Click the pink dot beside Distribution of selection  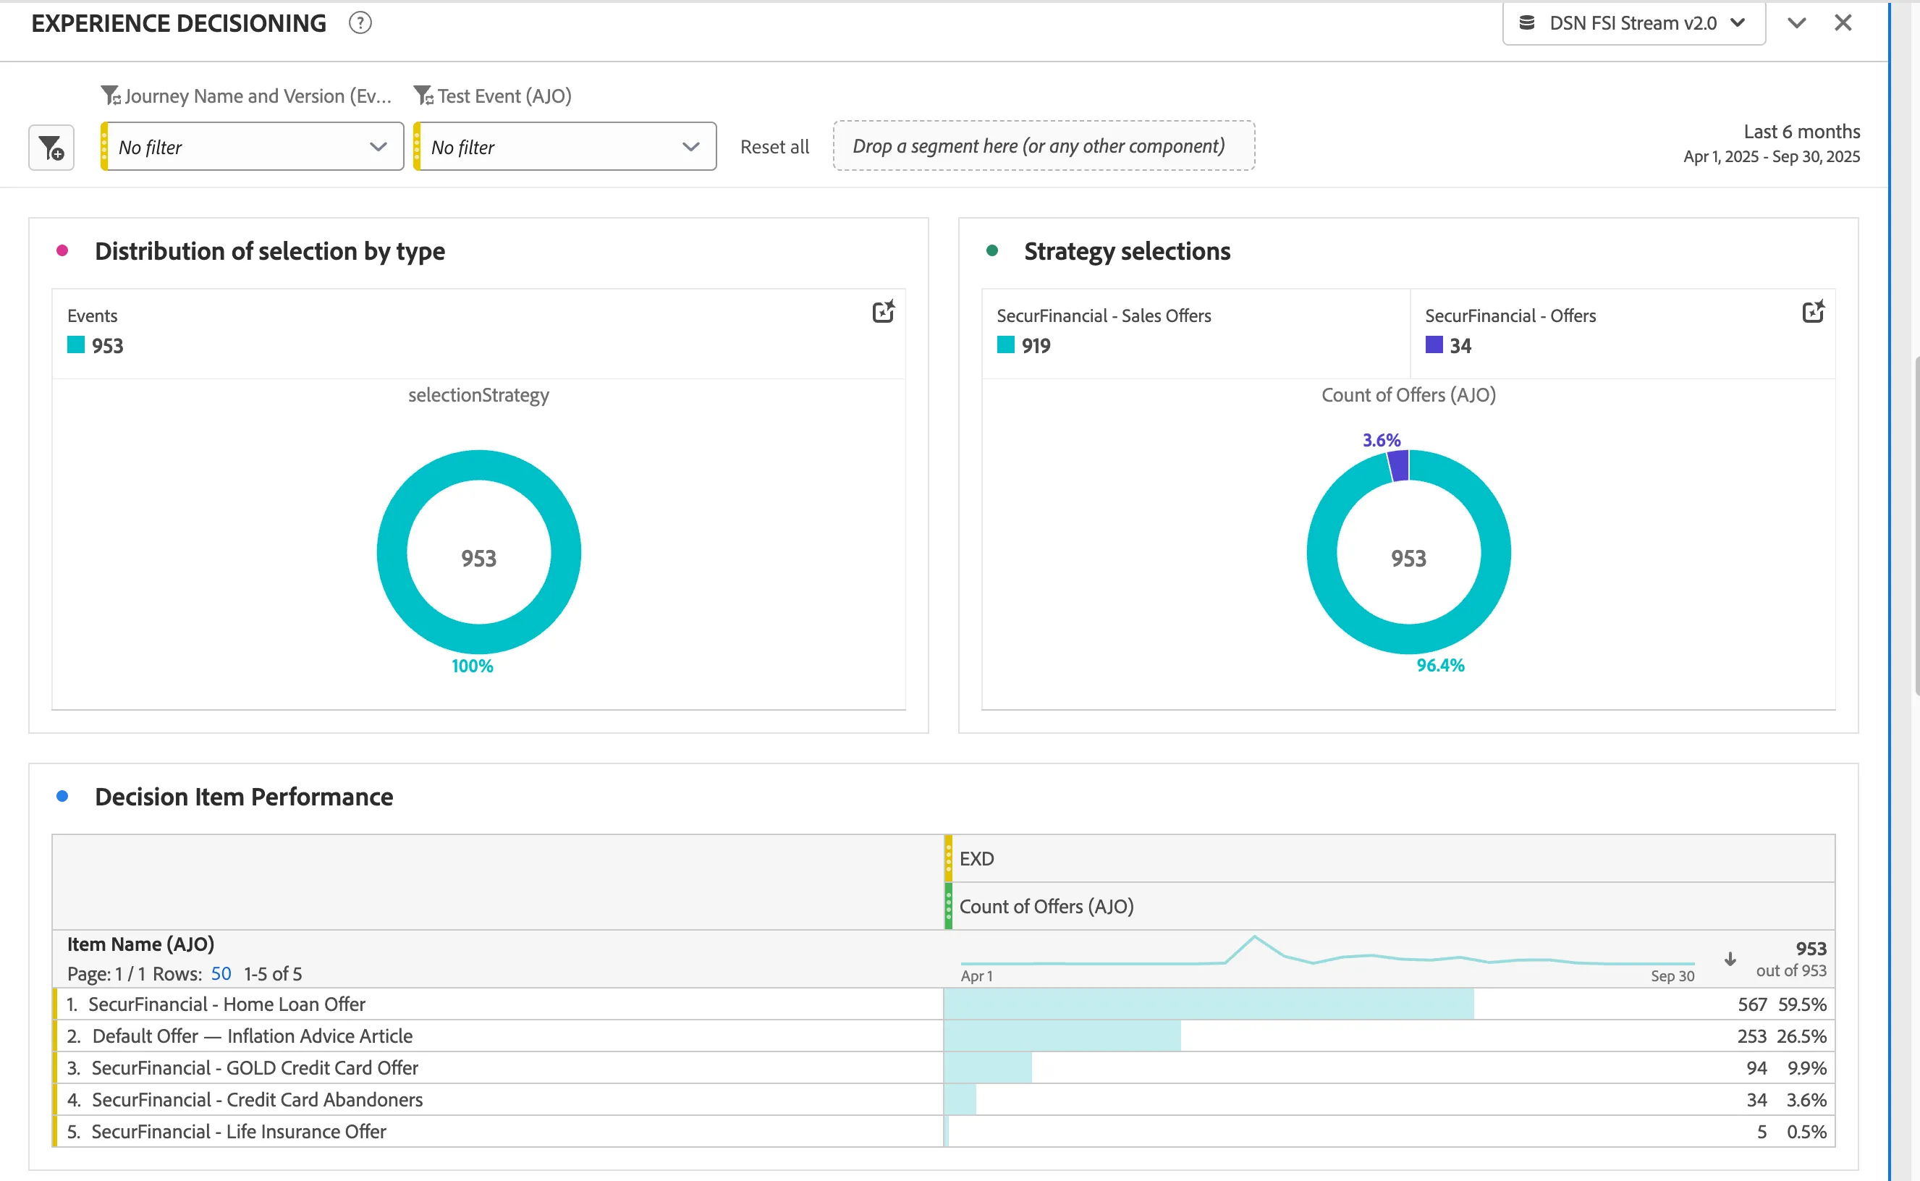pos(62,250)
